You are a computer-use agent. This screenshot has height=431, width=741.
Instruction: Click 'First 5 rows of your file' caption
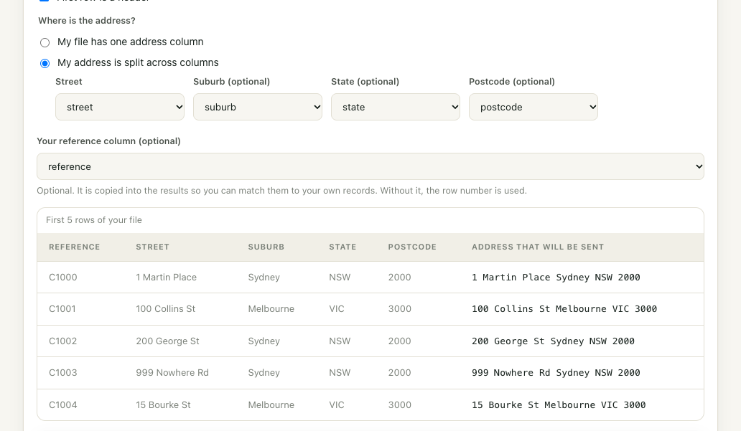(x=93, y=220)
